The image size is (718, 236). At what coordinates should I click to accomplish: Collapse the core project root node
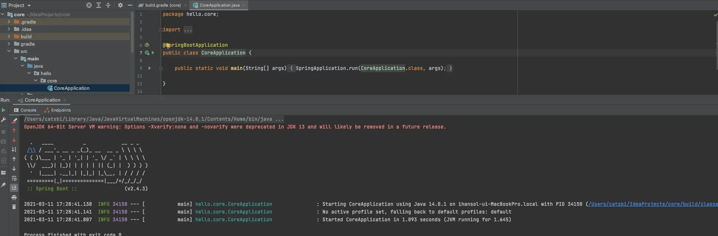[3, 14]
